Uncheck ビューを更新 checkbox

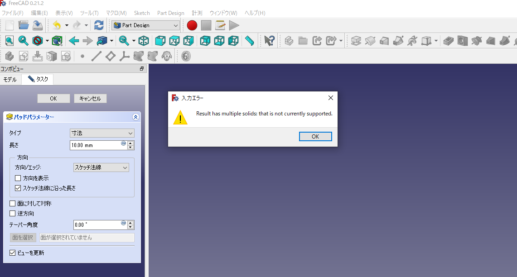(x=13, y=253)
